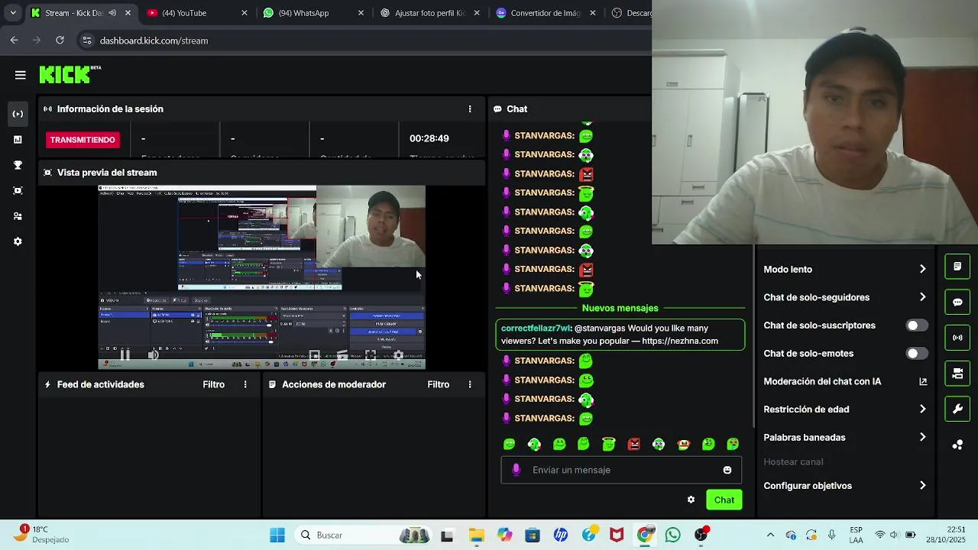
Task: Open Acciones de moderador three-dot menu
Action: coord(470,384)
